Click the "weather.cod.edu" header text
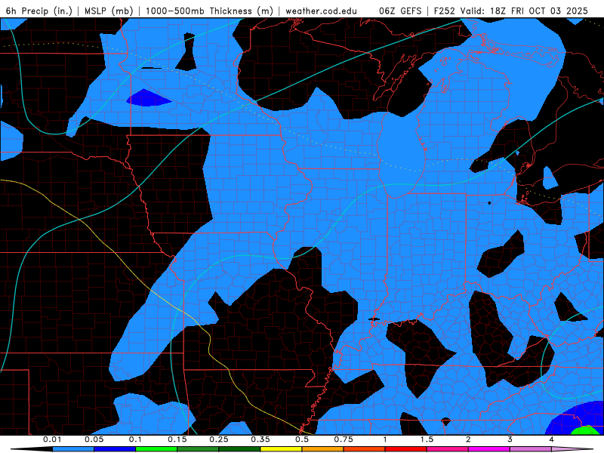This screenshot has height=453, width=604. (321, 11)
